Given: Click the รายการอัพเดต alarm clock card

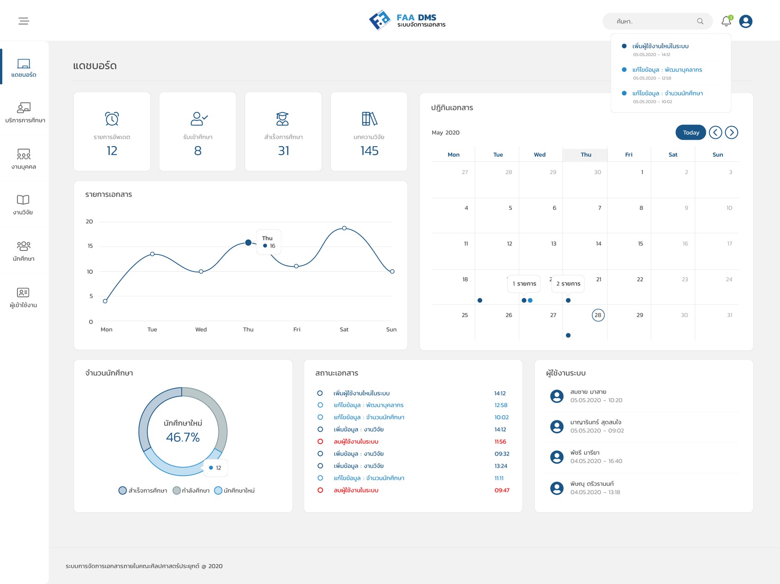Looking at the screenshot, I should point(112,131).
